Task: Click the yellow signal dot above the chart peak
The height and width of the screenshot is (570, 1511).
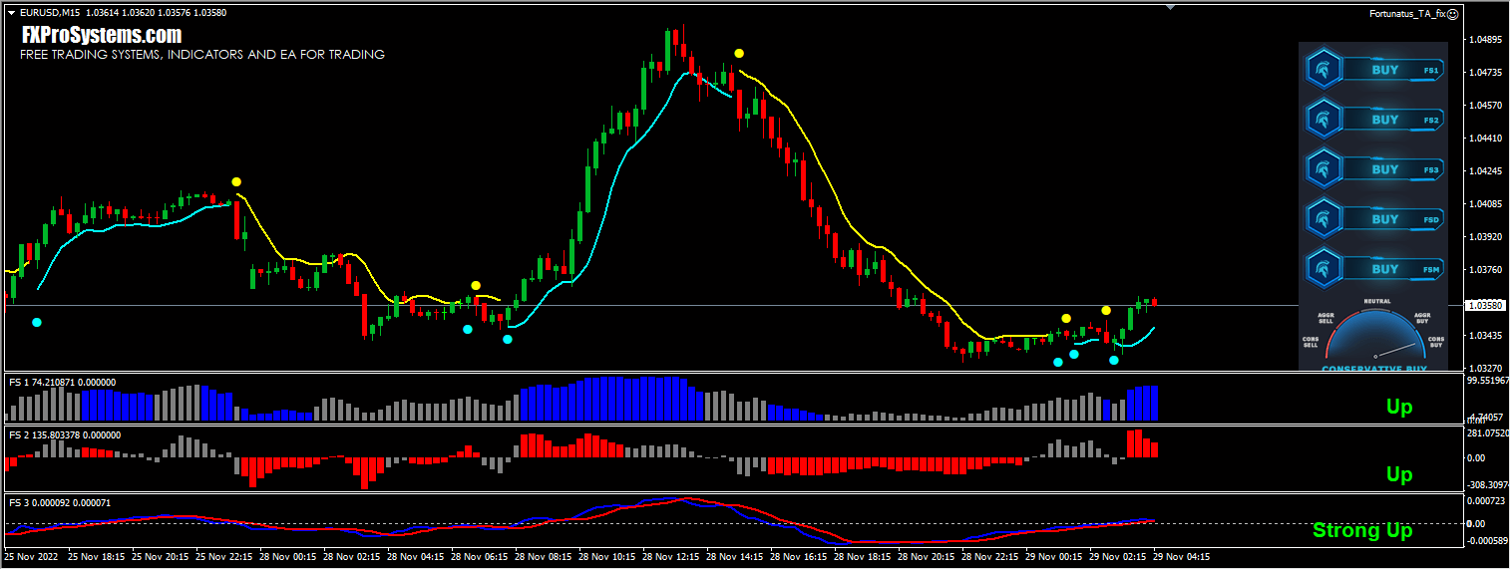Action: [x=739, y=53]
